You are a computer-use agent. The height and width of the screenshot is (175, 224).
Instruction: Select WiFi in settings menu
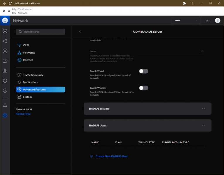26,45
